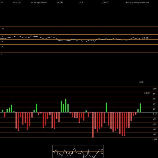Click the 70 level label on RSI axis
158x158 pixels.
(2, 36)
